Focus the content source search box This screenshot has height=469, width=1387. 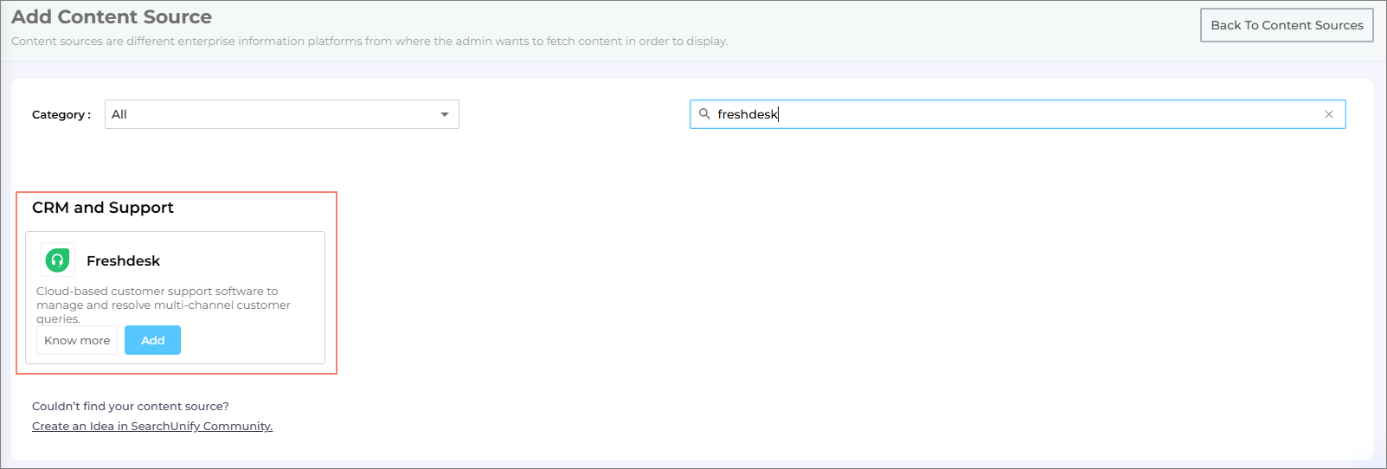(1038, 114)
